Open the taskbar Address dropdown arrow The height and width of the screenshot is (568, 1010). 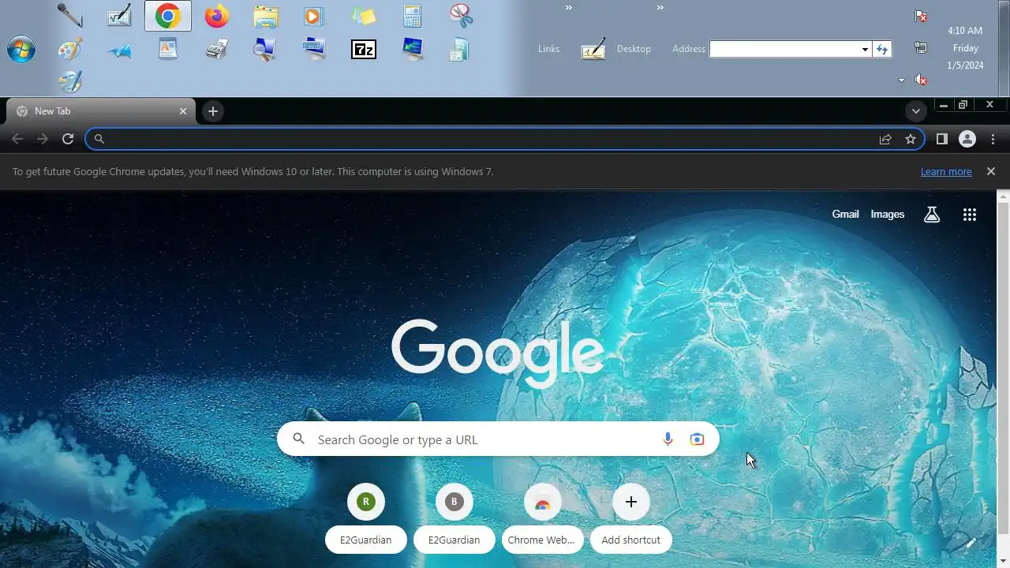[x=865, y=49]
